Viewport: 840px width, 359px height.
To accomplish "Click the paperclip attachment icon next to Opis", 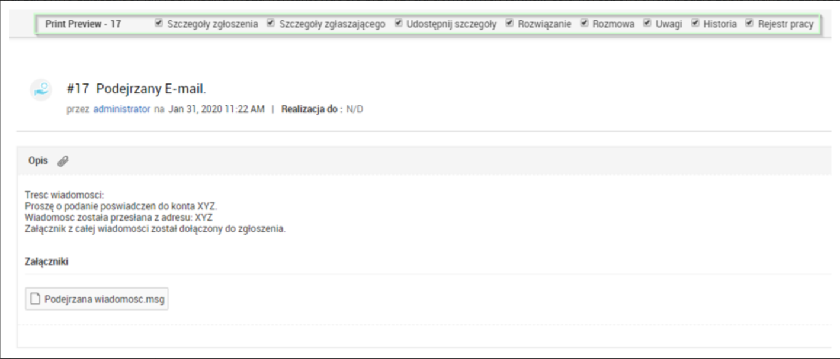I will pos(63,161).
